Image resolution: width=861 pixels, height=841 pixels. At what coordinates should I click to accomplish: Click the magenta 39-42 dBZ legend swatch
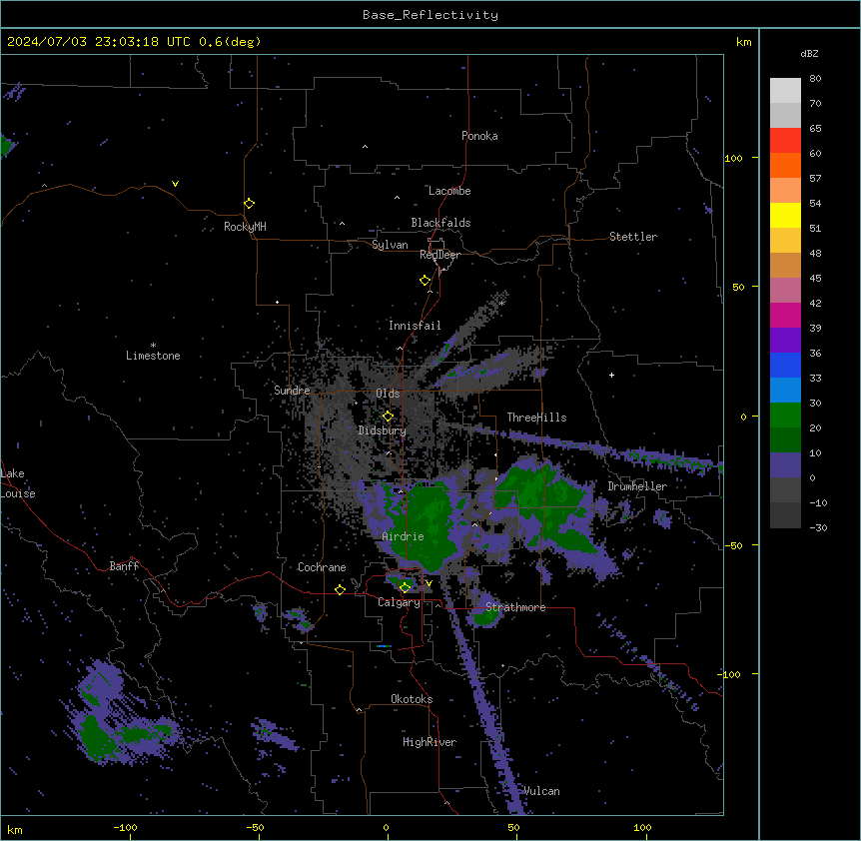(785, 315)
